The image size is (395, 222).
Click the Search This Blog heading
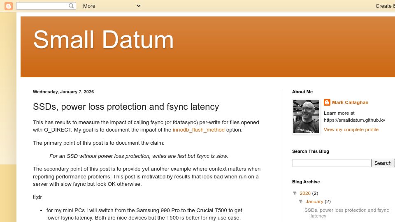pyautogui.click(x=311, y=152)
